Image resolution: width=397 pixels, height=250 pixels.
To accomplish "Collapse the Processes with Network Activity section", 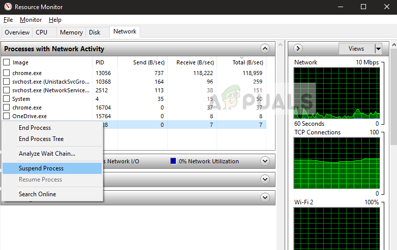I will [265, 49].
